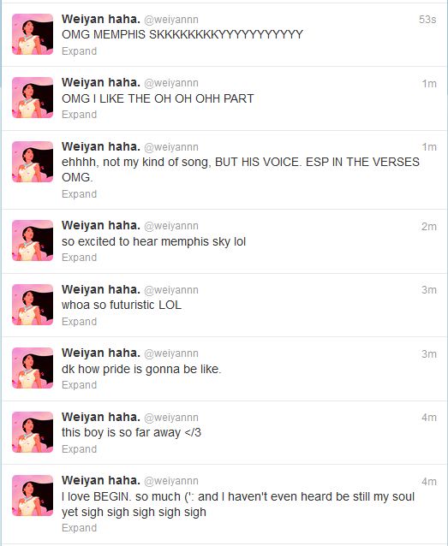Viewport: 448px width, 546px height.
Task: Expand the 'OH OH OHH PART' tweet
Action: pyautogui.click(x=79, y=115)
